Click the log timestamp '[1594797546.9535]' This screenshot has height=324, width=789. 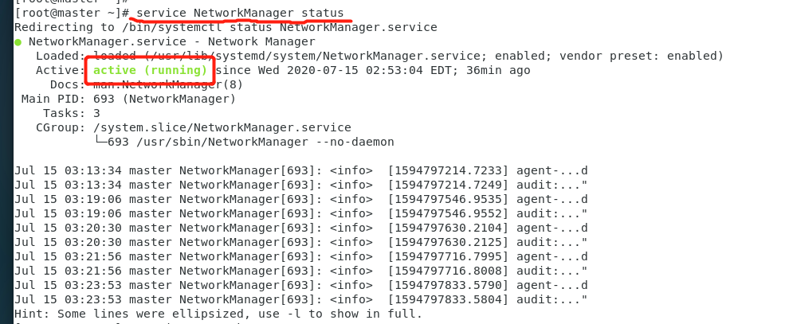pos(449,200)
